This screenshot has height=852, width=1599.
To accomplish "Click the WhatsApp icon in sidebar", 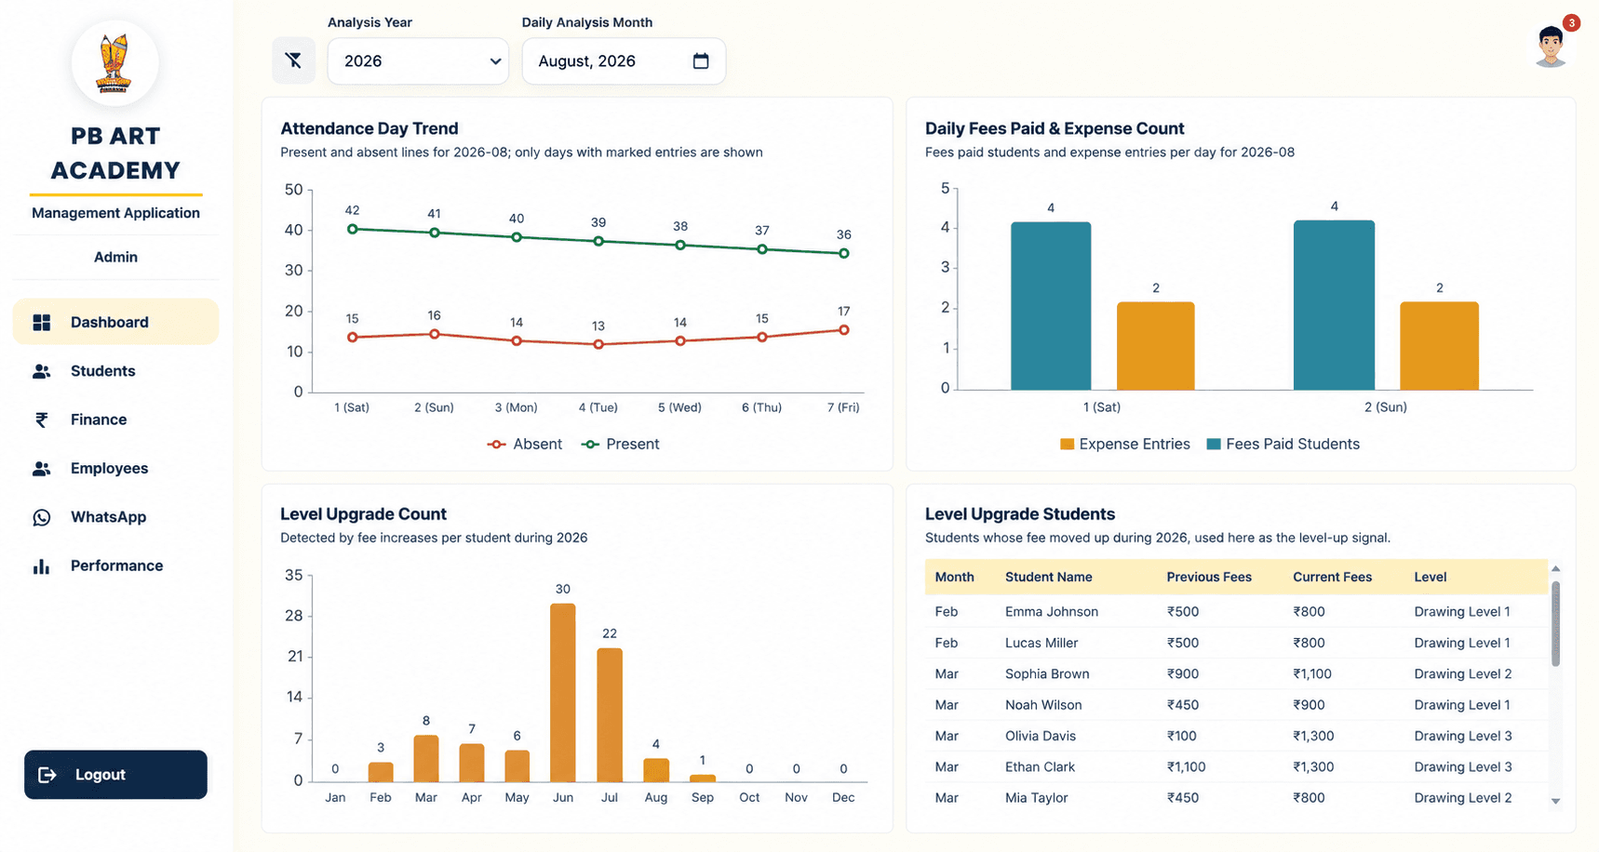I will [x=42, y=517].
